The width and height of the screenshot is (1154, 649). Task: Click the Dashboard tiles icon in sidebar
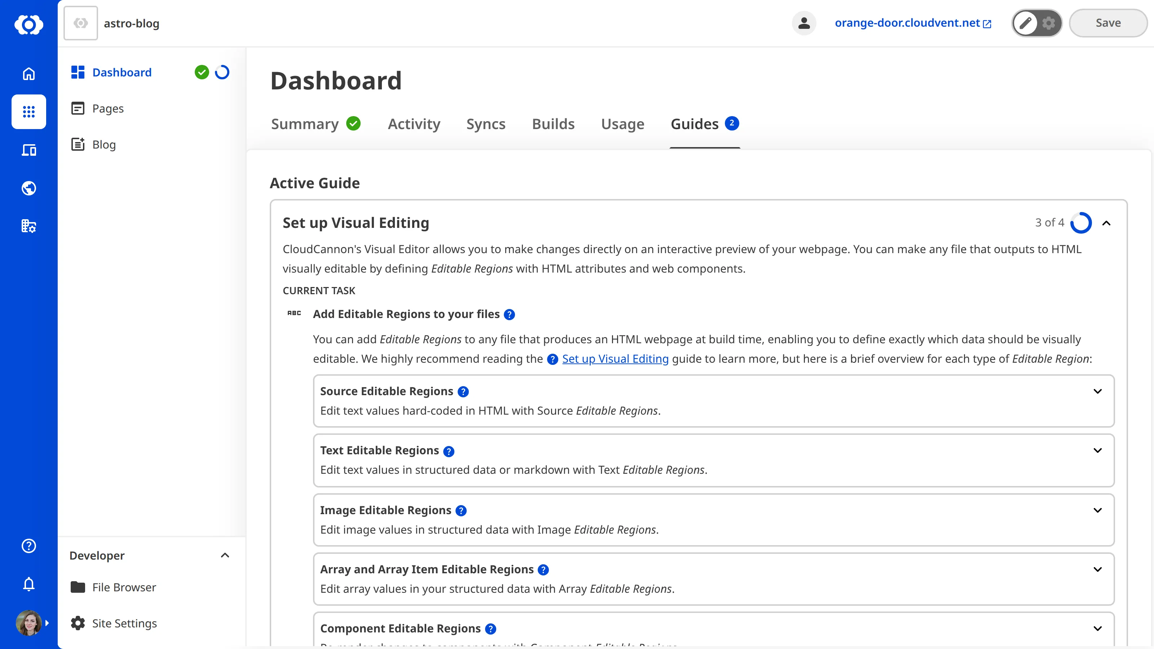coord(78,72)
